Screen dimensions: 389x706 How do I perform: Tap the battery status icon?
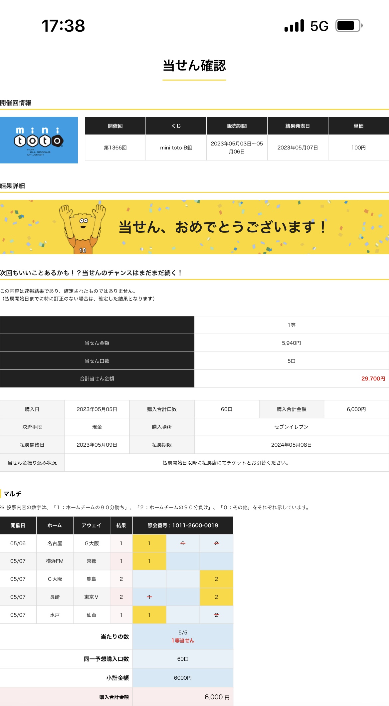tap(348, 26)
